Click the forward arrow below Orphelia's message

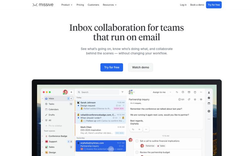pyautogui.click(x=139, y=129)
